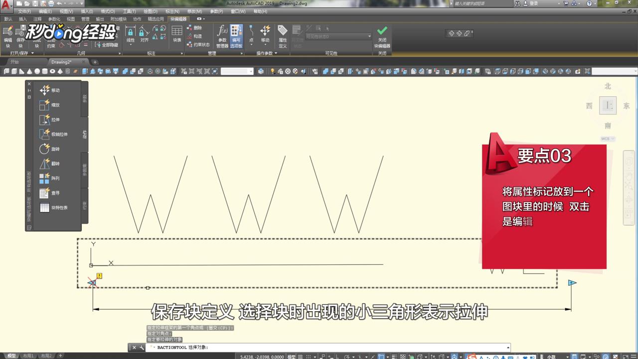Click the 删除 delete constraint button

pos(195,28)
